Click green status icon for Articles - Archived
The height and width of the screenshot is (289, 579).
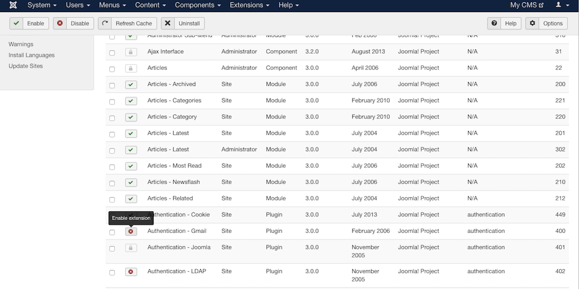click(131, 85)
